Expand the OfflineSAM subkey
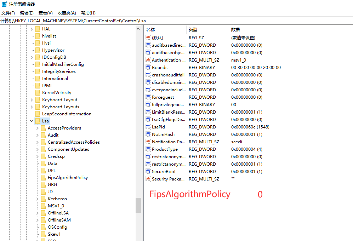The height and width of the screenshot is (241, 353). point(38,220)
